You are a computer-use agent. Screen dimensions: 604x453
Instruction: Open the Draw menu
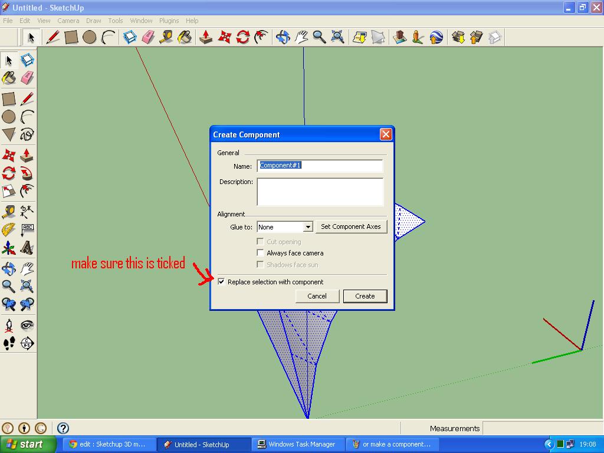click(x=93, y=21)
